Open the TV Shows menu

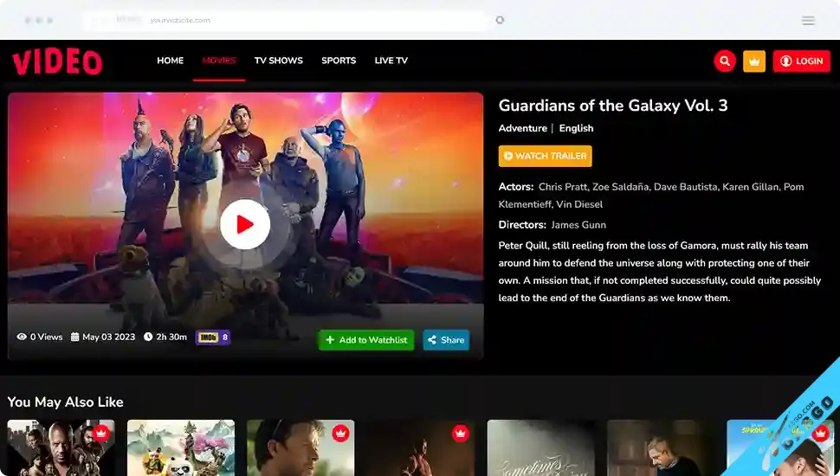[279, 61]
